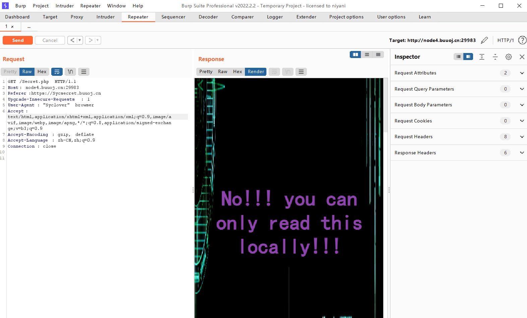This screenshot has width=527, height=318.
Task: Click the Target URL text
Action: click(x=432, y=40)
